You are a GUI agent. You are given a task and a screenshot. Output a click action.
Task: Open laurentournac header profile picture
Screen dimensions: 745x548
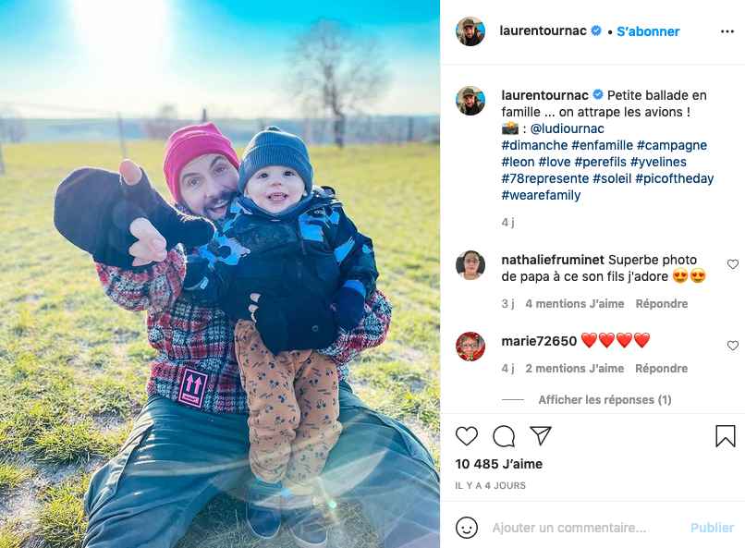pyautogui.click(x=470, y=31)
